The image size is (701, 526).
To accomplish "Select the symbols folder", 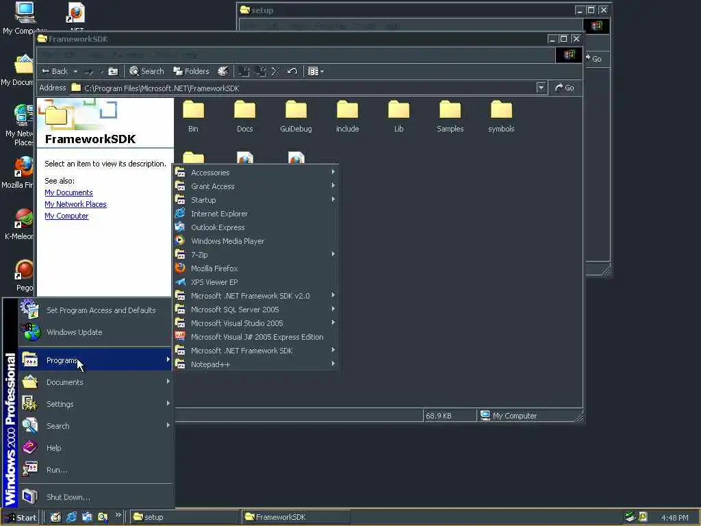I will coord(501,116).
